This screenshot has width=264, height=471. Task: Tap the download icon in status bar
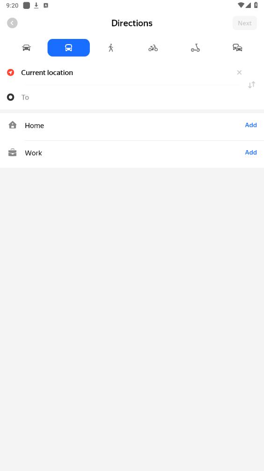(36, 6)
